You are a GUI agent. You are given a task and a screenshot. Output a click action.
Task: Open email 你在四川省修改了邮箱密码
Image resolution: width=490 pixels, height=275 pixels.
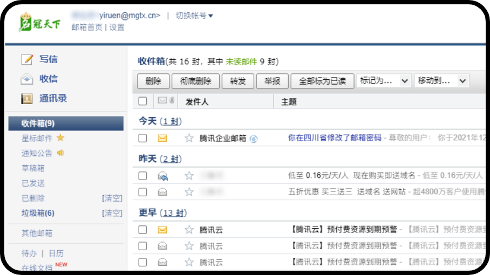(335, 138)
